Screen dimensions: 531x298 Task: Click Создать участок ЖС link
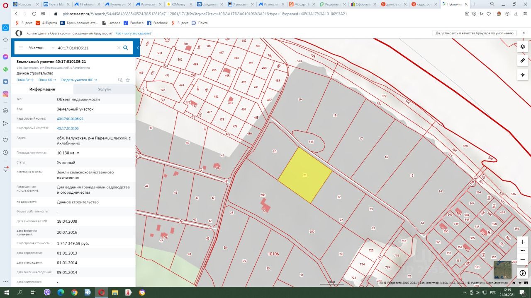tap(79, 80)
